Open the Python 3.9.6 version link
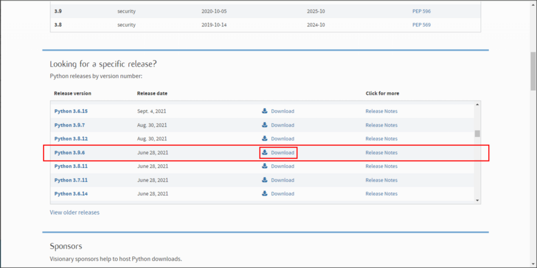This screenshot has height=268, width=537. coord(69,153)
